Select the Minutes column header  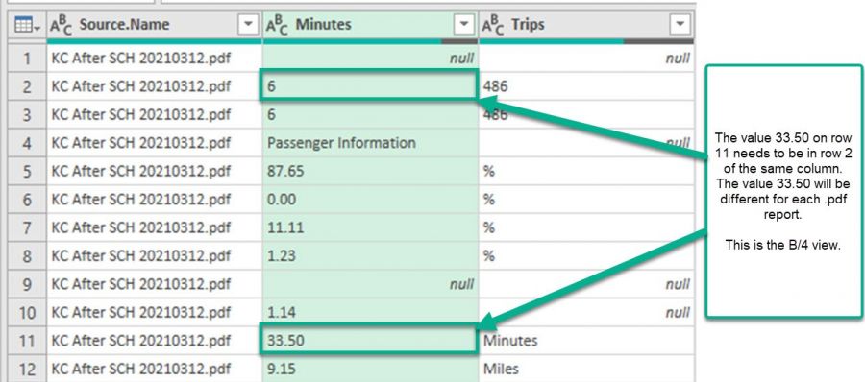tap(370, 25)
